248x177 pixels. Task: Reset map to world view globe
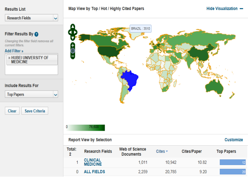(72, 51)
